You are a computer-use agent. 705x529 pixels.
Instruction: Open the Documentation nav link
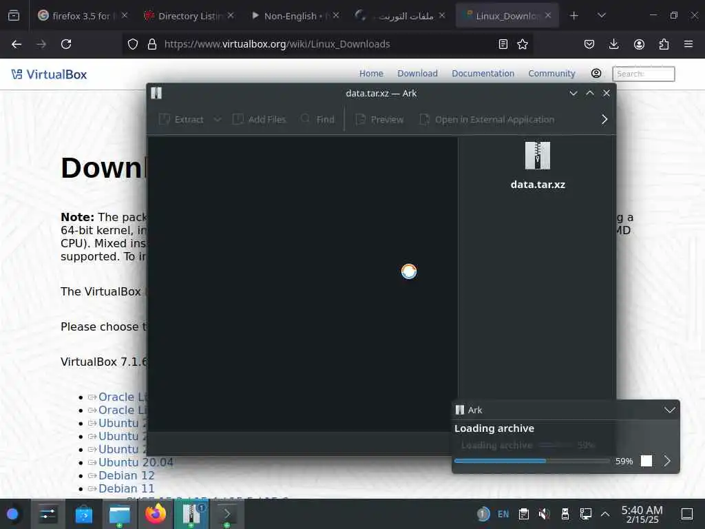(x=483, y=73)
